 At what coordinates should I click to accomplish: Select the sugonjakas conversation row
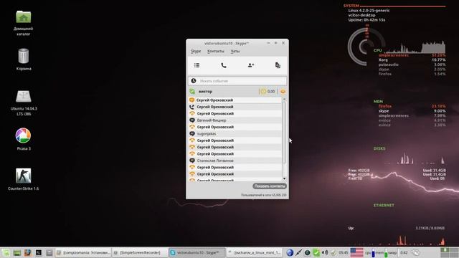(235, 134)
